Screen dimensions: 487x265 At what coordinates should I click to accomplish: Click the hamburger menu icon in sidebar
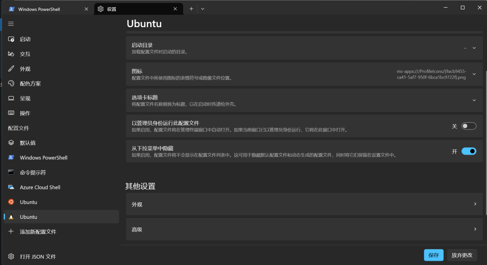click(x=11, y=24)
